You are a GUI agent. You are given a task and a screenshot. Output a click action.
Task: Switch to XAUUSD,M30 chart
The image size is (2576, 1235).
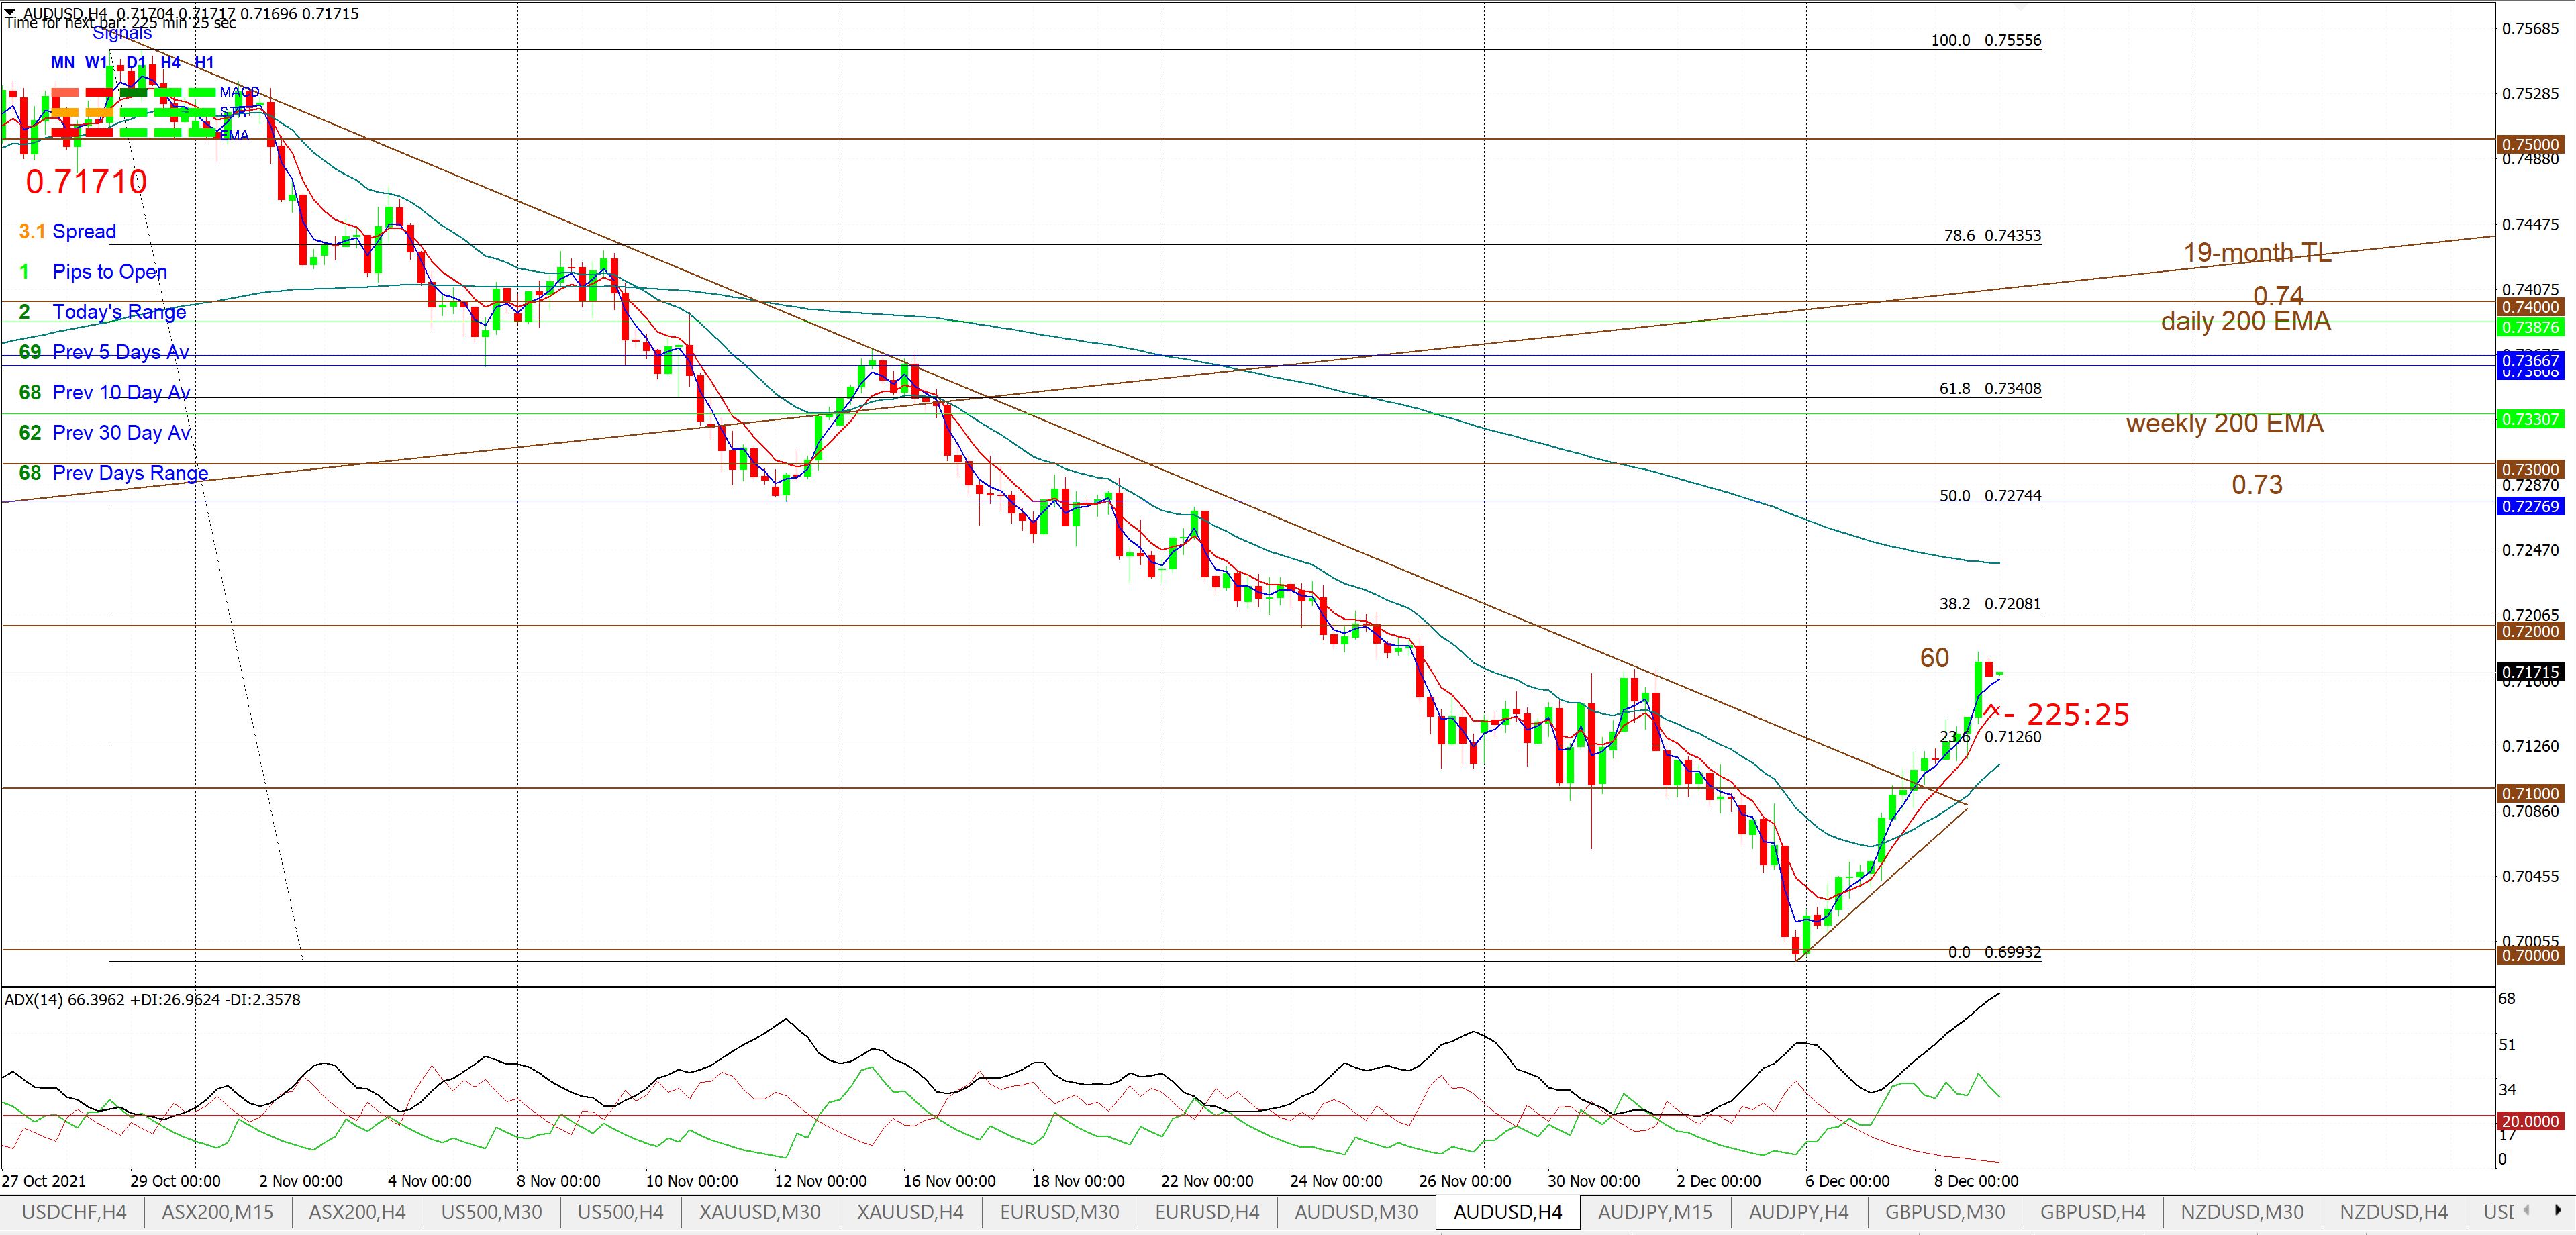click(760, 1212)
